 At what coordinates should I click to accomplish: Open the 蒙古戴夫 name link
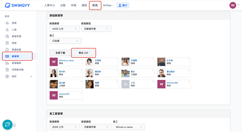point(171,72)
